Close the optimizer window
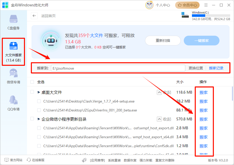 click(229, 5)
